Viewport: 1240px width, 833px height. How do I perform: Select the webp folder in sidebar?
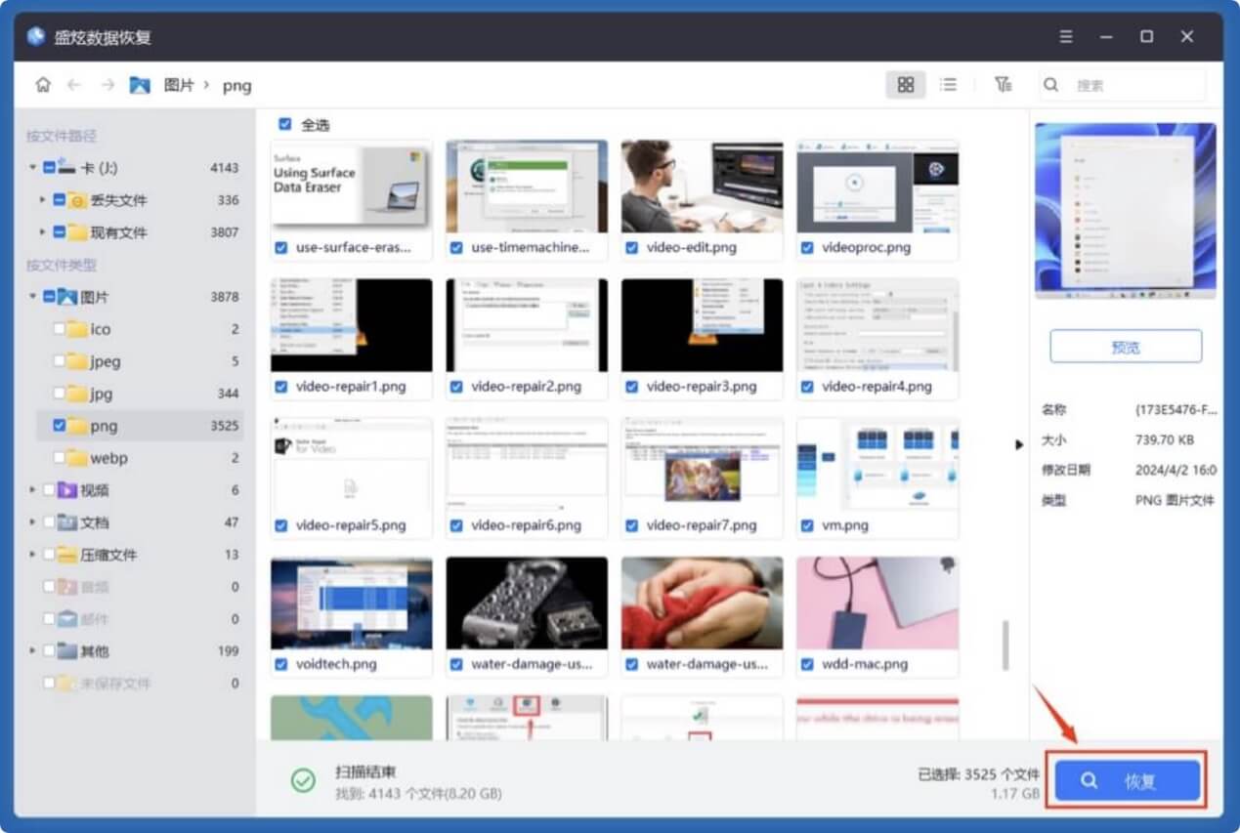click(108, 458)
